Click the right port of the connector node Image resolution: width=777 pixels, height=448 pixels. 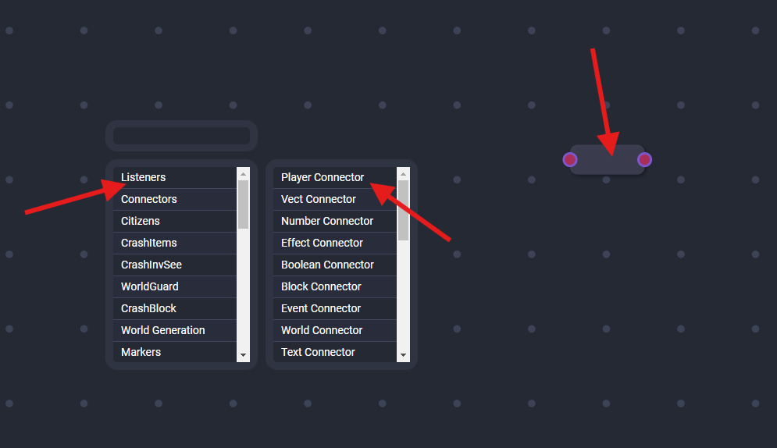coord(644,159)
